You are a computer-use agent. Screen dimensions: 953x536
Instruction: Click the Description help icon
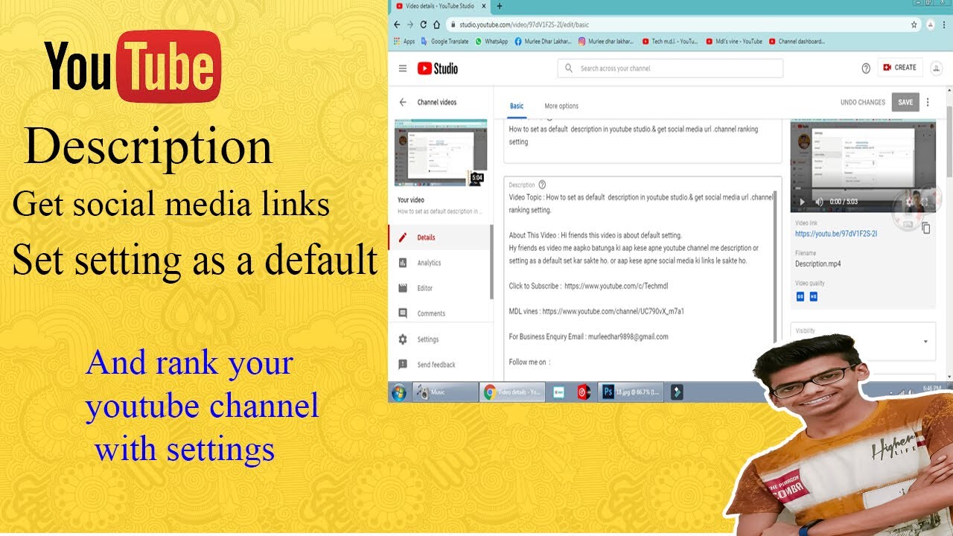pyautogui.click(x=542, y=185)
